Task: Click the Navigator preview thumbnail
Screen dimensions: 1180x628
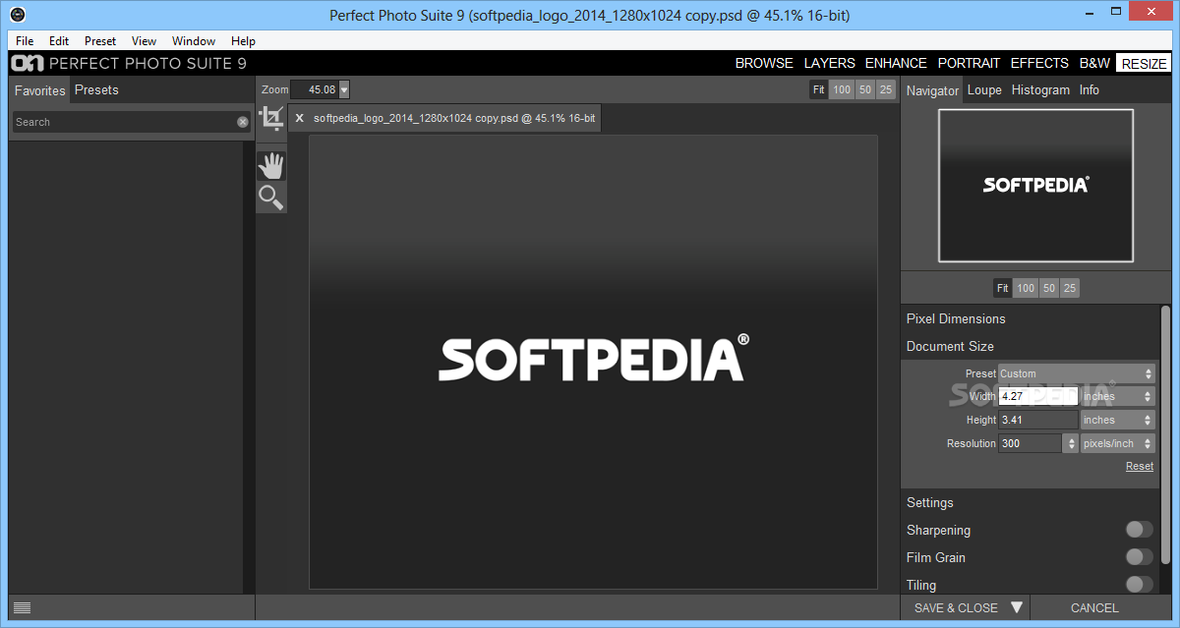Action: pyautogui.click(x=1035, y=186)
